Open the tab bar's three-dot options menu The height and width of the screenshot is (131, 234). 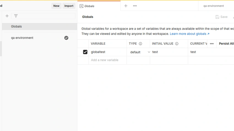tap(135, 6)
